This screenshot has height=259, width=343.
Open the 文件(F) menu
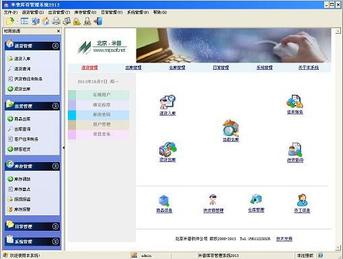pyautogui.click(x=10, y=12)
